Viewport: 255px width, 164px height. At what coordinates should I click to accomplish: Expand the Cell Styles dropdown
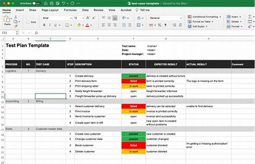207,26
